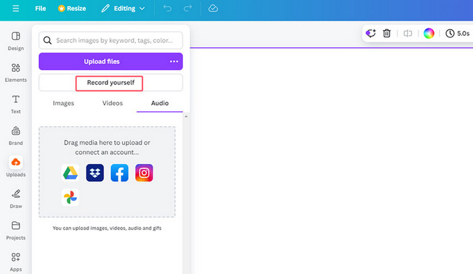Image resolution: width=473 pixels, height=274 pixels.
Task: Open the Elements sidebar panel
Action: (x=16, y=72)
